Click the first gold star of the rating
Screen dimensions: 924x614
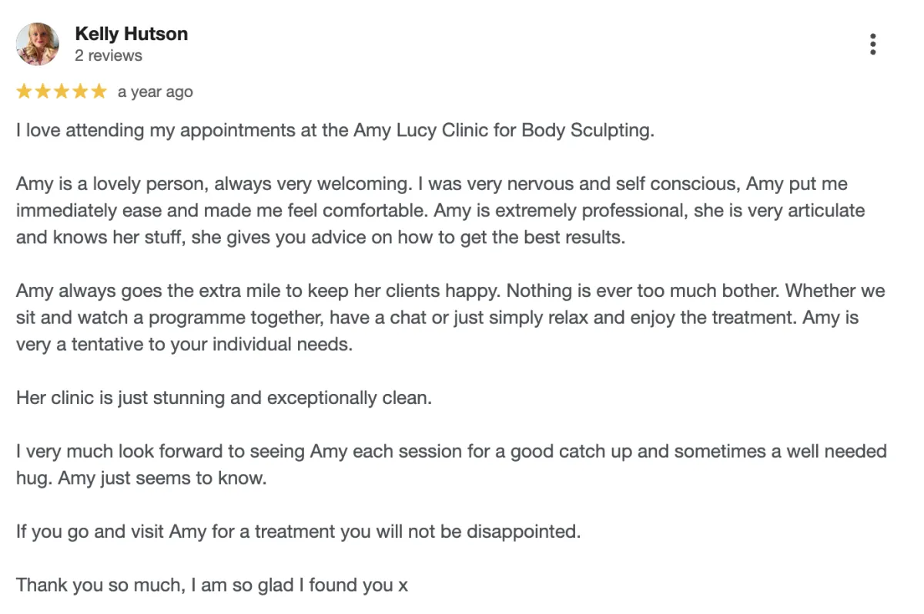tap(24, 92)
